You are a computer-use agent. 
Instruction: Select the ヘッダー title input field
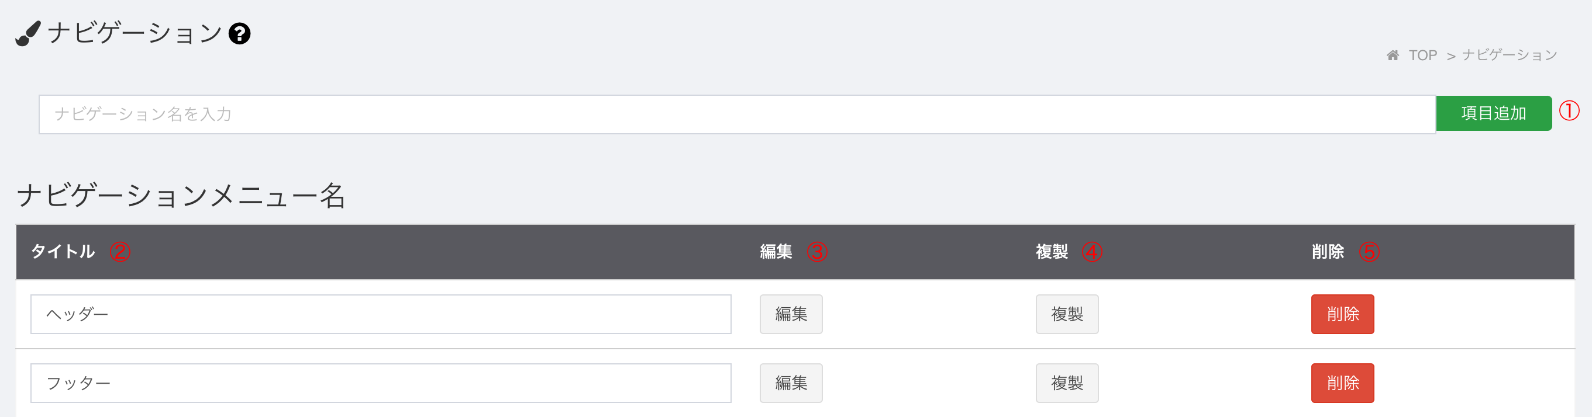click(381, 314)
